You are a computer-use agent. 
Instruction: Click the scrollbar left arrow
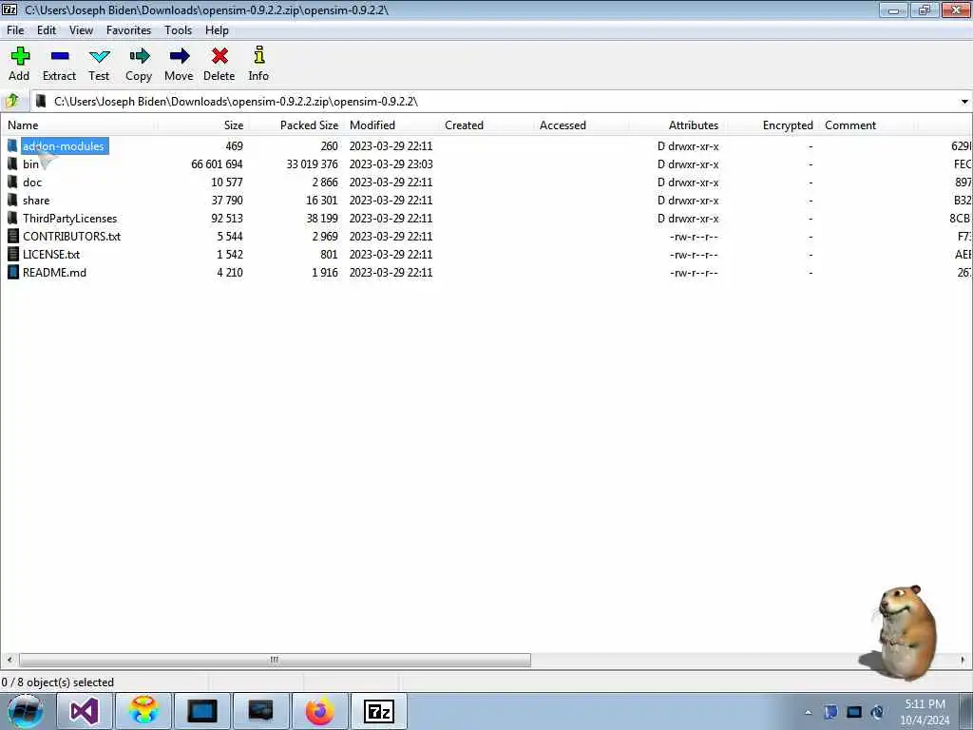10,660
